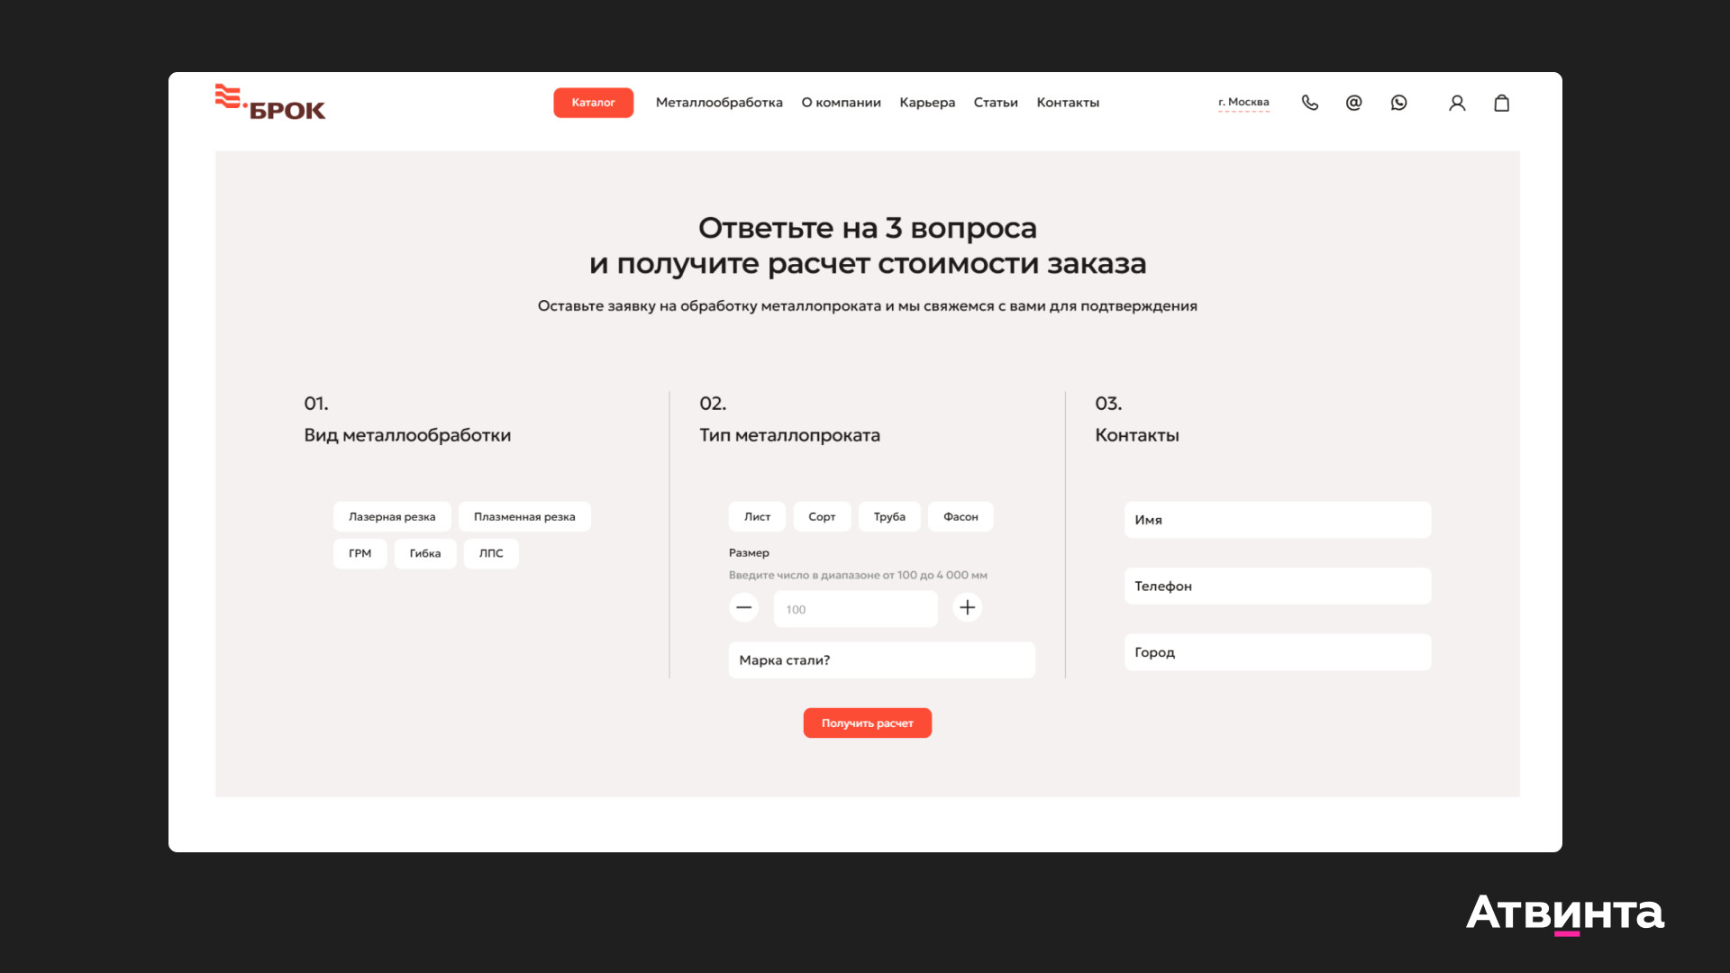Screen dimensions: 1730x973
Task: Select the Гибка processing chip
Action: point(424,553)
